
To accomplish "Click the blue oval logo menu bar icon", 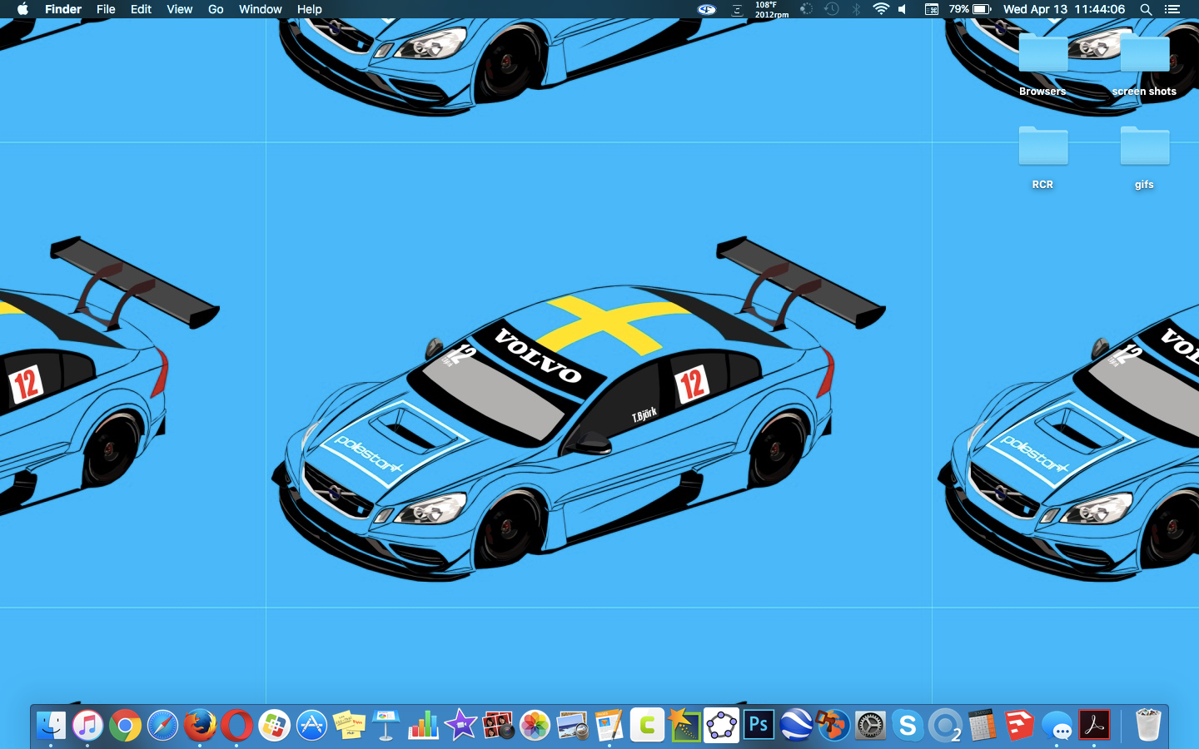I will [707, 9].
